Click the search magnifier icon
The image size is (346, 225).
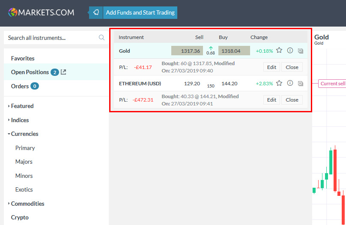[101, 38]
